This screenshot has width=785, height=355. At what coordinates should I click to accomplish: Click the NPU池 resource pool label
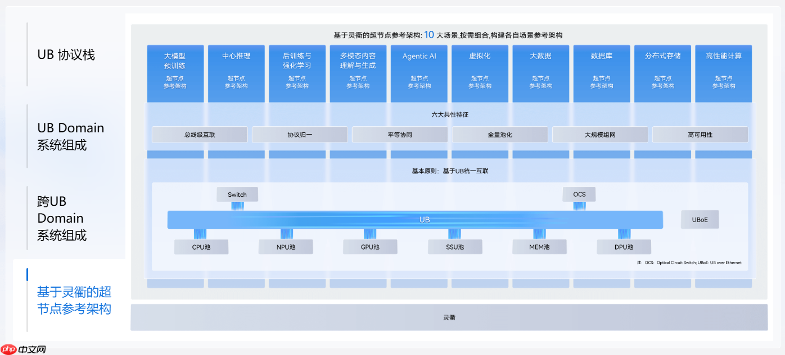coord(286,246)
